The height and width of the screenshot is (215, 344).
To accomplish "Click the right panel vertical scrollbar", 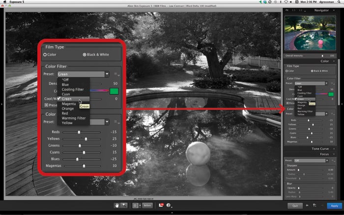I will click(x=339, y=81).
